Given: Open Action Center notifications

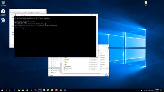Looking at the screenshot, I should (x=161, y=90).
